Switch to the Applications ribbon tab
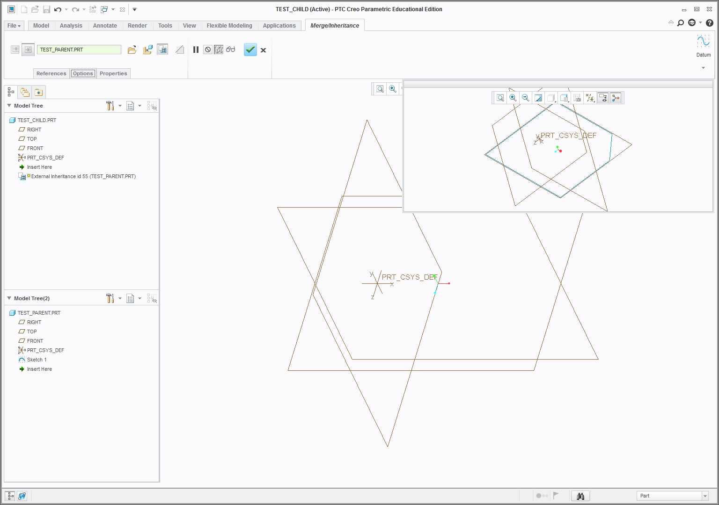This screenshot has height=505, width=719. pos(279,26)
